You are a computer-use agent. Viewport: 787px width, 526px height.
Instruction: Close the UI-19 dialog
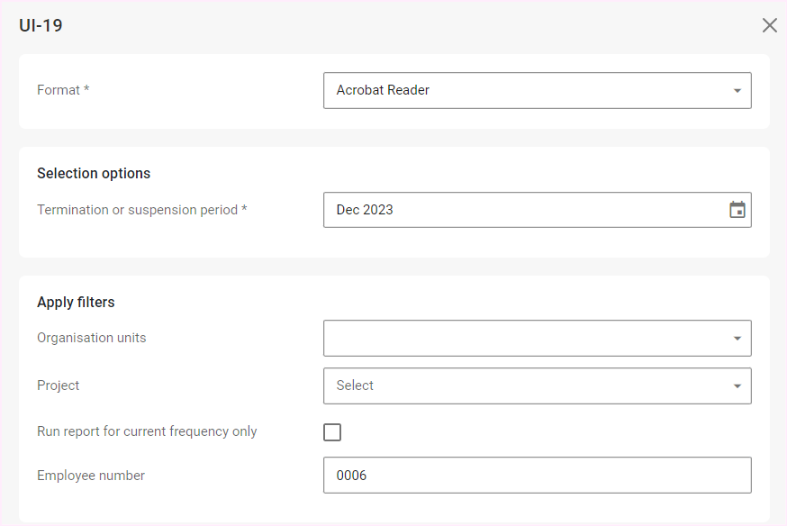point(769,25)
